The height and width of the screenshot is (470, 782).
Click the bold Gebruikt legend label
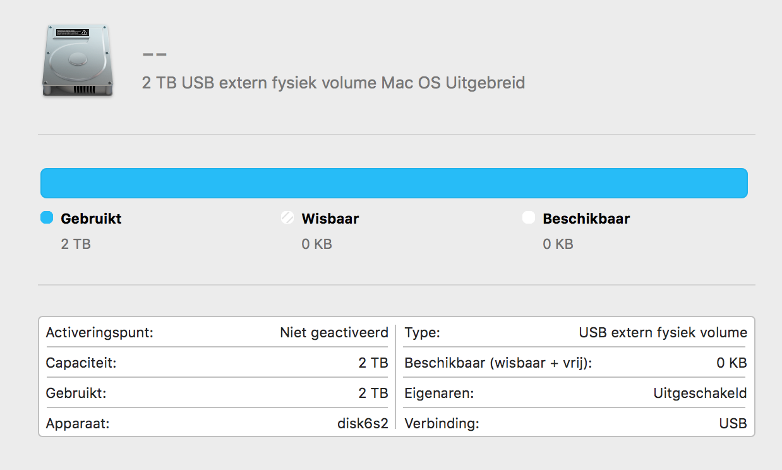click(91, 219)
